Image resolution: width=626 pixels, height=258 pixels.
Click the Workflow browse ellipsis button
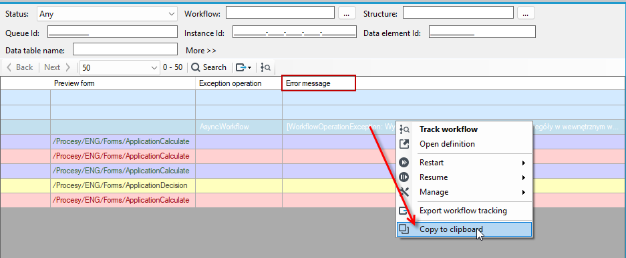click(347, 13)
